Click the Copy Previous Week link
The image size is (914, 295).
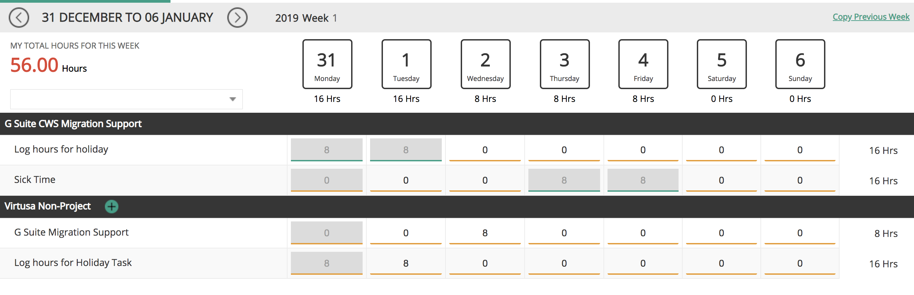(x=871, y=17)
